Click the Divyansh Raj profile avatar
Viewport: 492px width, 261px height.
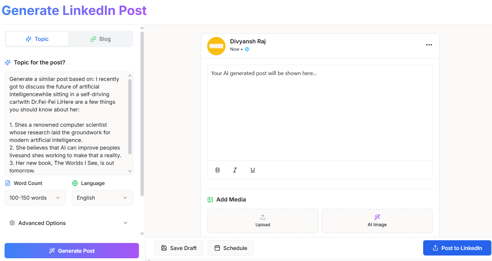[216, 46]
